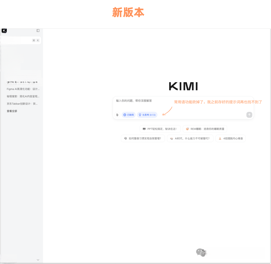The height and width of the screenshot is (264, 271).
Task: Open the sidebar search box with ⌘K
Action: point(21,40)
